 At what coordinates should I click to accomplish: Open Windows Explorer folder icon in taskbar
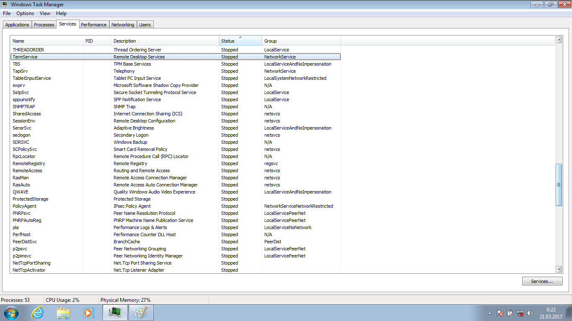(x=63, y=312)
